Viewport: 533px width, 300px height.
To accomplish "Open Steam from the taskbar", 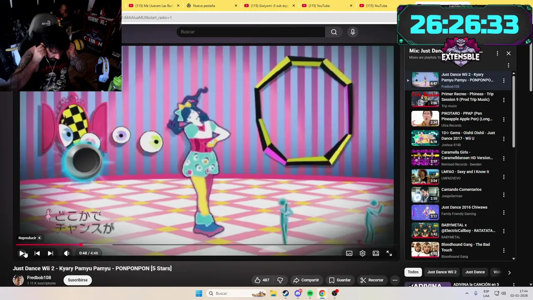I will pos(286,293).
